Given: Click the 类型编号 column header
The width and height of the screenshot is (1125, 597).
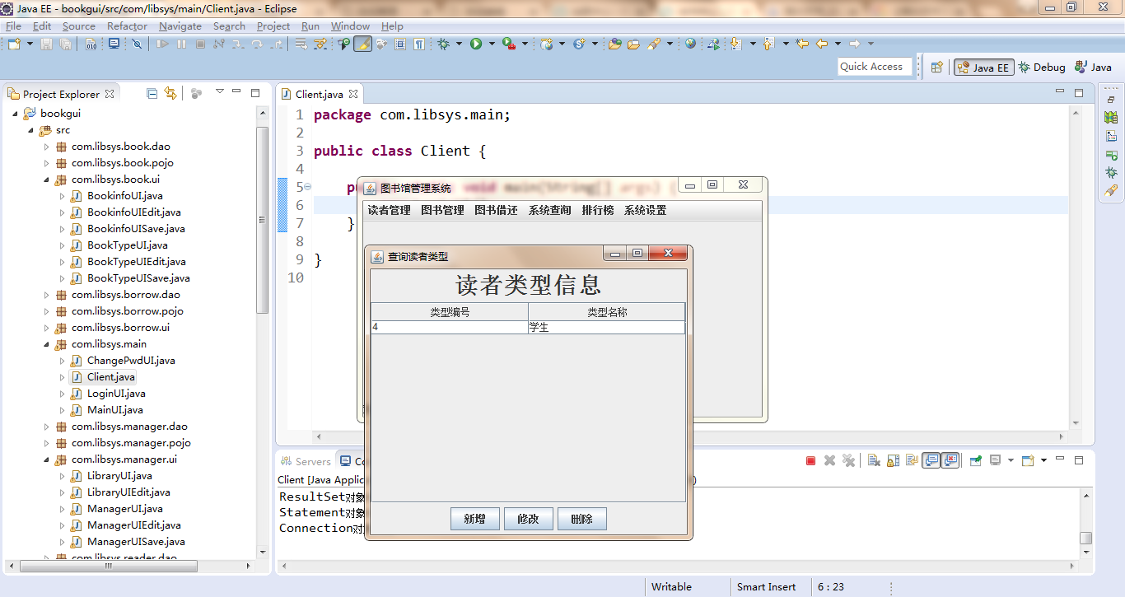Looking at the screenshot, I should (x=450, y=312).
